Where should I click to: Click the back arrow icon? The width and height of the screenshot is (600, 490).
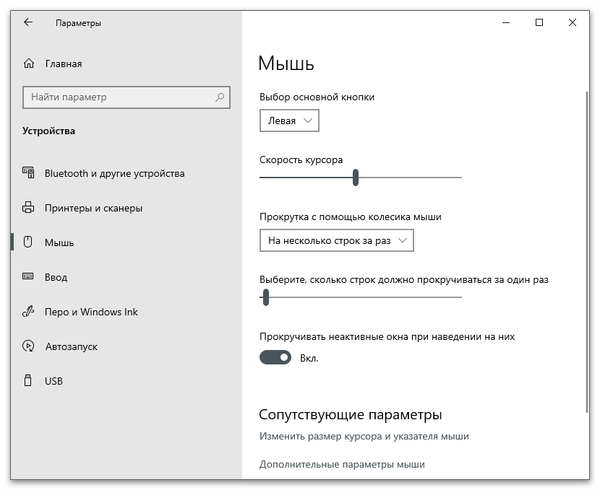point(28,22)
